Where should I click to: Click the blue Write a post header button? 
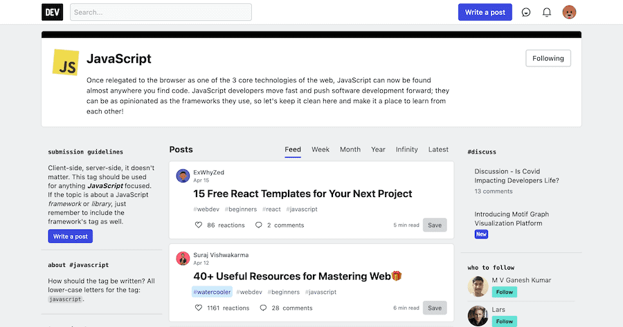(485, 12)
